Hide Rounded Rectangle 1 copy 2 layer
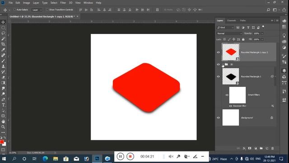The height and width of the screenshot is (163, 289). 218,53
